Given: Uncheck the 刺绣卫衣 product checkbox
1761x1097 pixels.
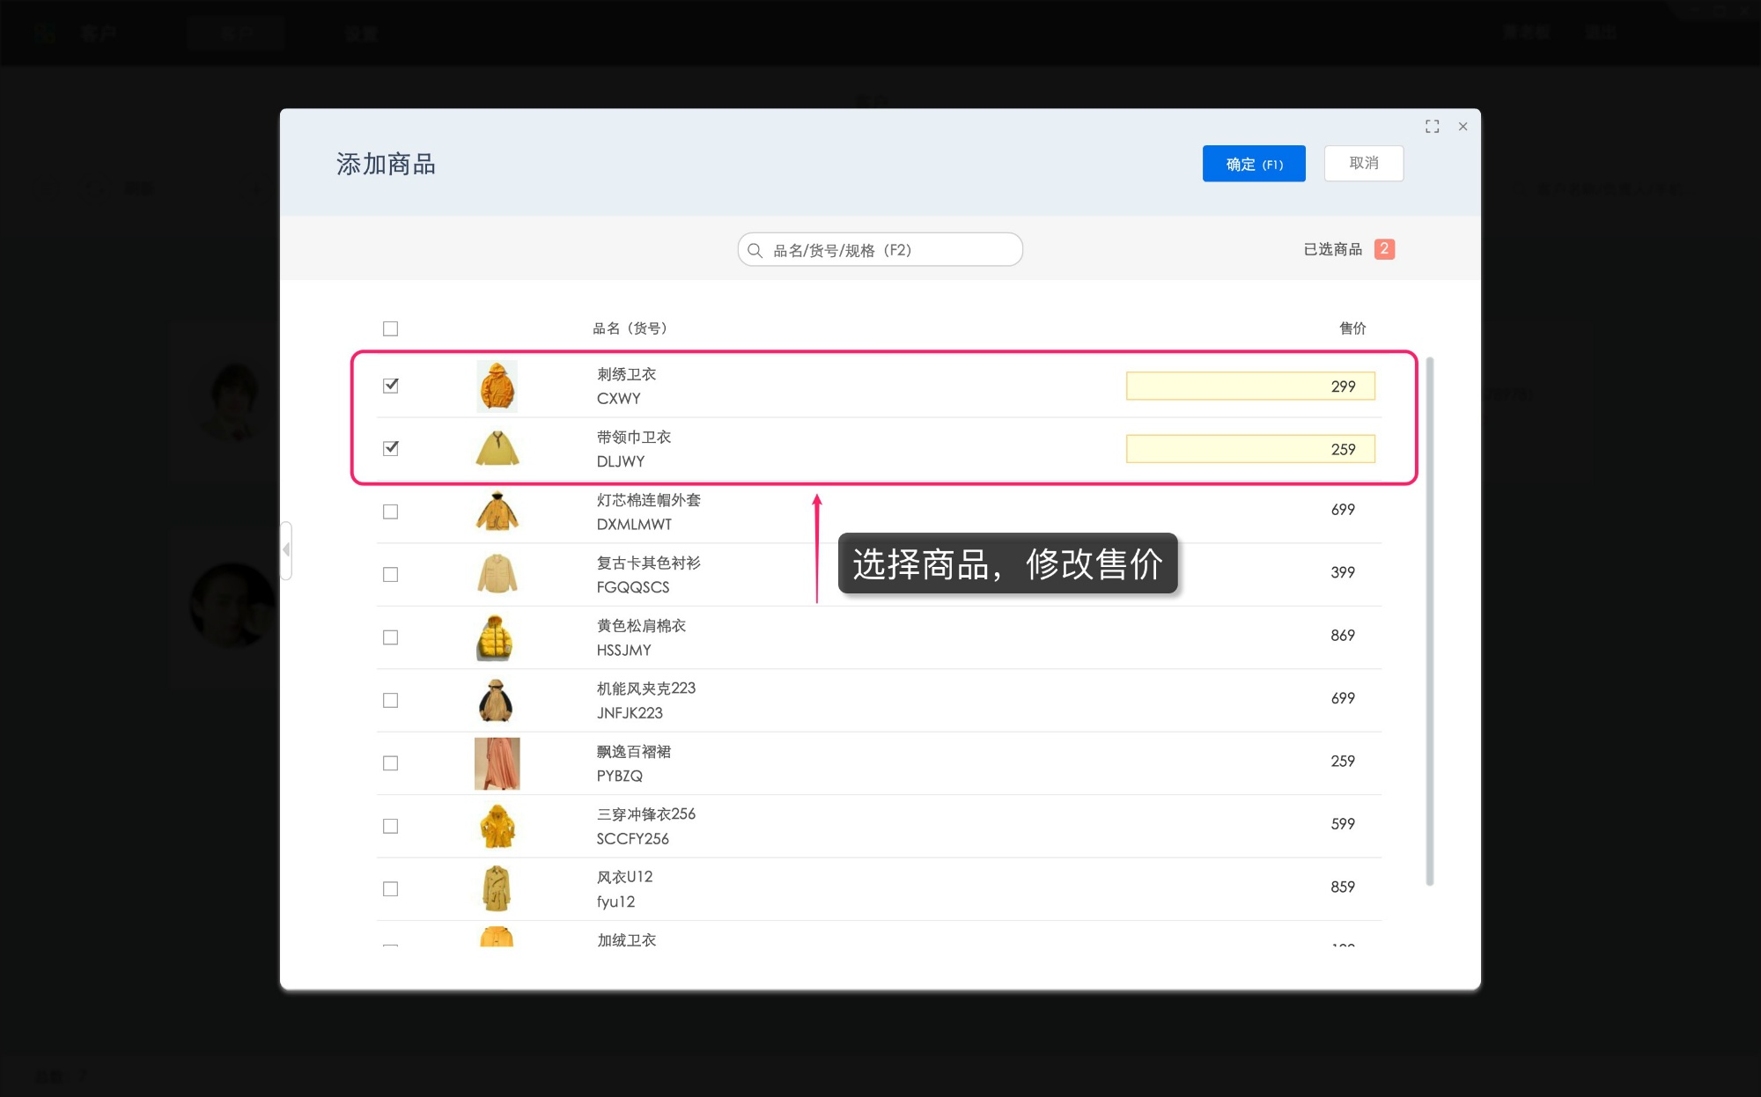Looking at the screenshot, I should click(390, 385).
